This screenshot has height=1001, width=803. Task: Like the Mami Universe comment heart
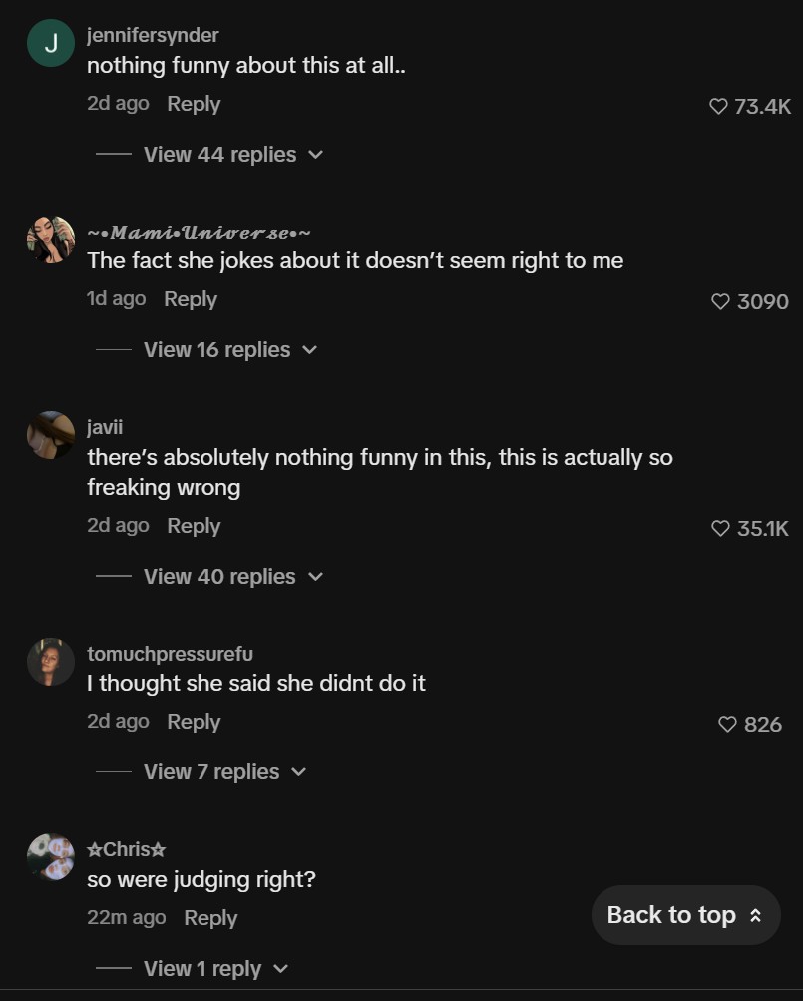[x=720, y=301]
